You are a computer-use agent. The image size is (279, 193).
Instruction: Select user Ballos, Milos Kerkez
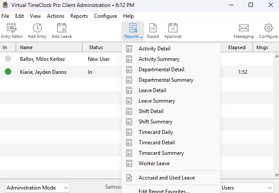pyautogui.click(x=42, y=59)
